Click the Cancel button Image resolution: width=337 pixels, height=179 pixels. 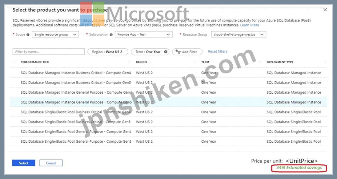tap(51, 163)
